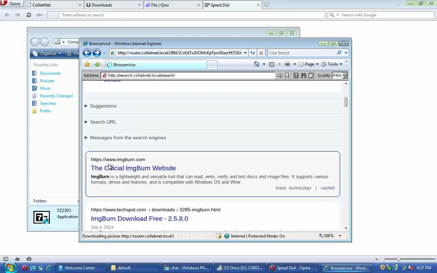Open Recently Changed in Favorite Links
Image resolution: width=437 pixels, height=273 pixels.
pyautogui.click(x=56, y=96)
